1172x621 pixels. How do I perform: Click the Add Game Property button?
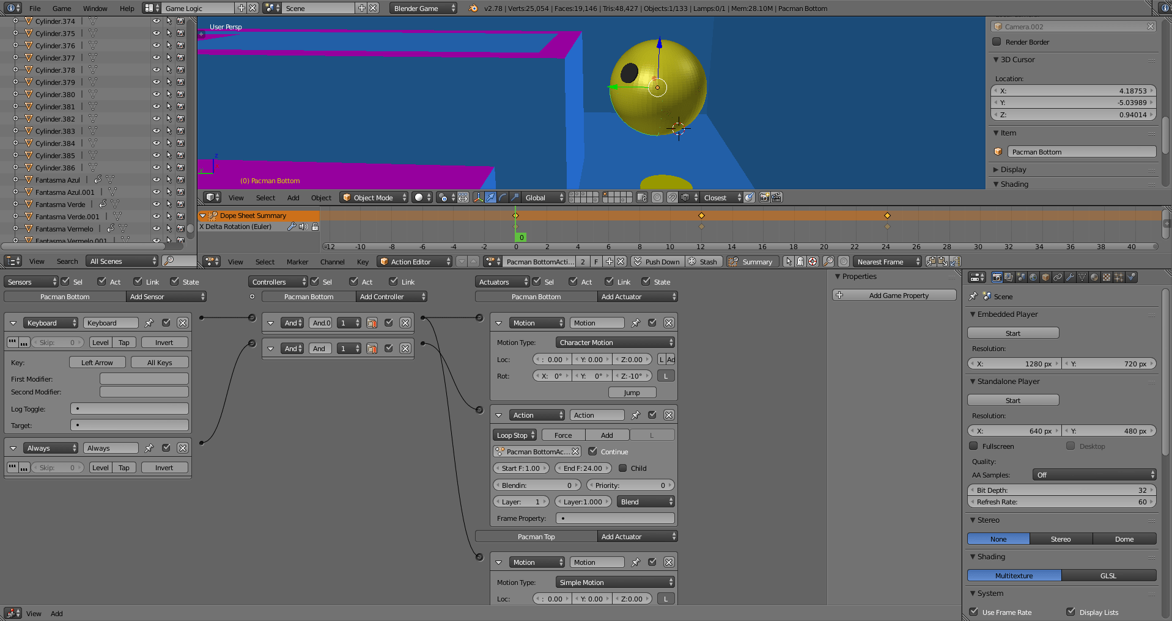point(894,296)
